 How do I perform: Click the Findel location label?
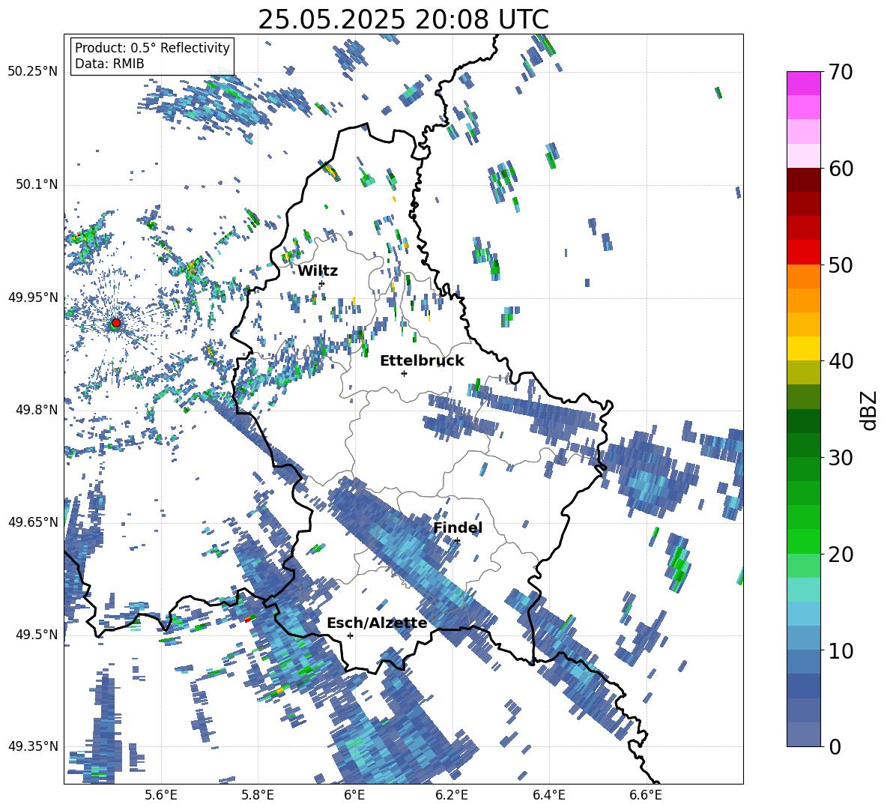tap(458, 528)
